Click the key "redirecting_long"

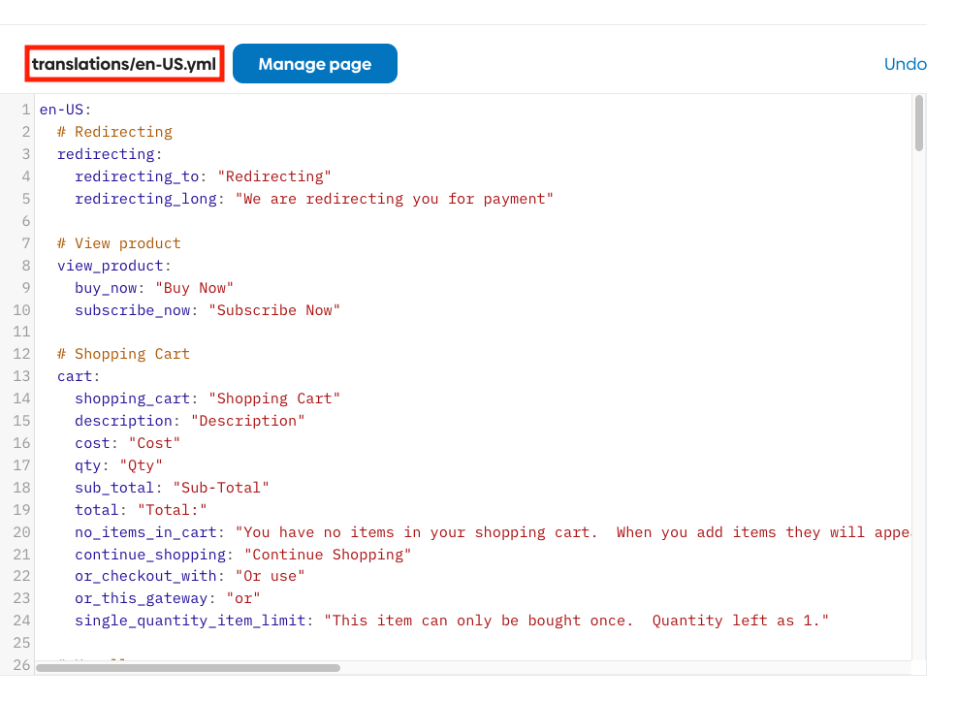coord(145,199)
